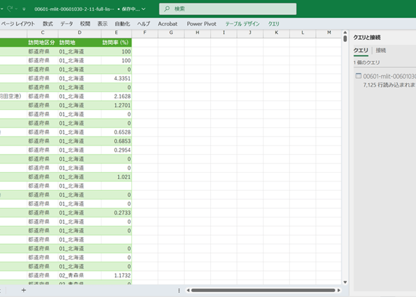Open the ページ レイアウト ribbon tab

[18, 24]
